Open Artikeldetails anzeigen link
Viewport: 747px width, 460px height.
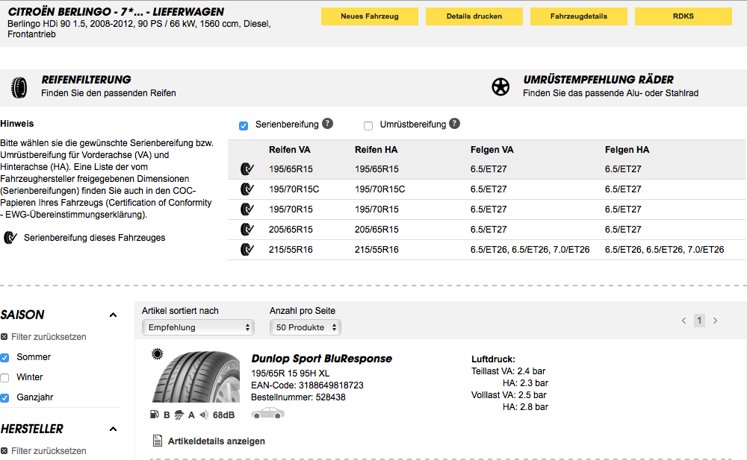[x=217, y=441]
